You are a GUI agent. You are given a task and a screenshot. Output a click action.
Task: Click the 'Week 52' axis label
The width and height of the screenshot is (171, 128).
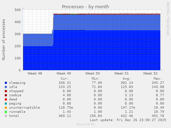[150, 73]
